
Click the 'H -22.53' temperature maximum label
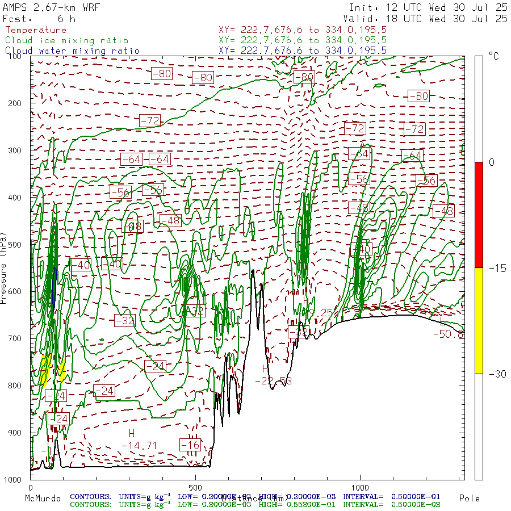(274, 375)
